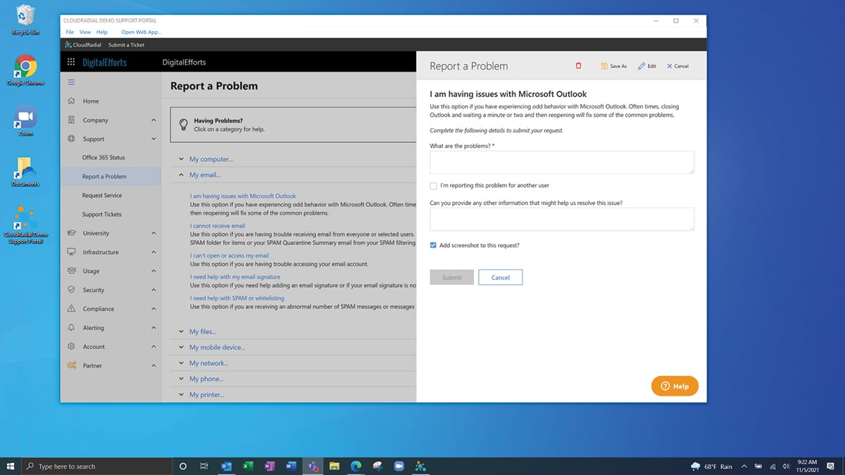
Task: Open OneNote from the taskbar
Action: (x=269, y=466)
